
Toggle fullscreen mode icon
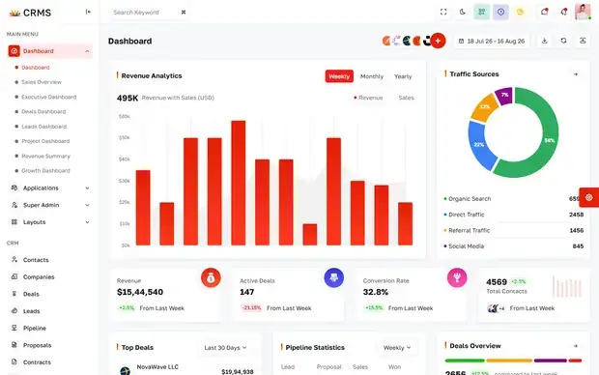(x=443, y=12)
